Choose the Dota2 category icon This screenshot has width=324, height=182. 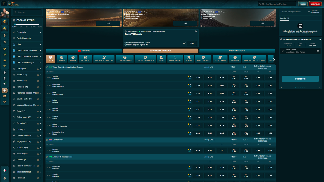tap(161, 59)
